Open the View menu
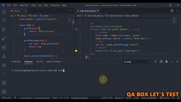181x102 pixels. [x=33, y=5]
